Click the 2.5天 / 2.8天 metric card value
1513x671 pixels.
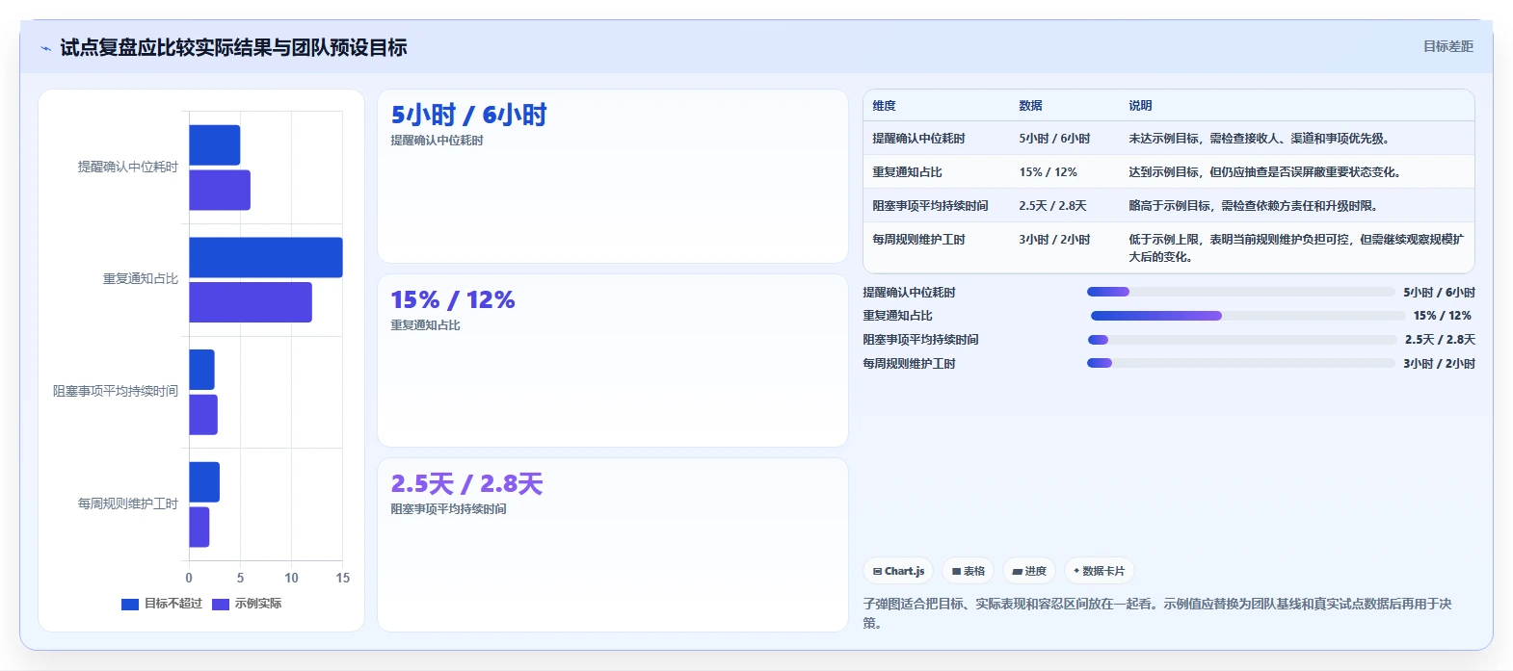[466, 484]
